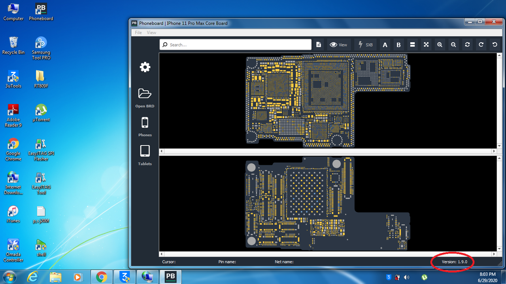
Task: Show board side B
Action: click(398, 45)
